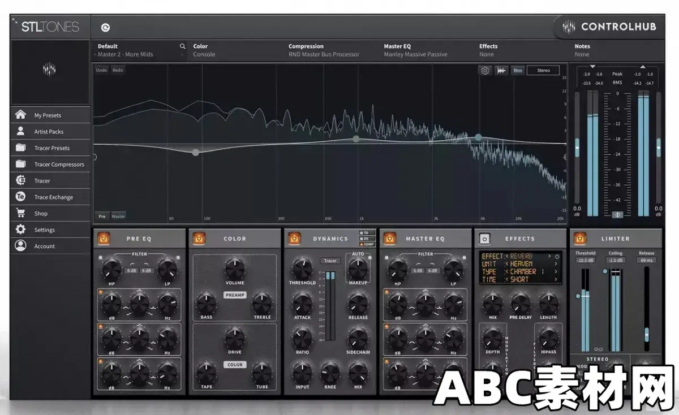Toggle MASTER EQ module power button
This screenshot has width=679, height=415.
[x=389, y=239]
